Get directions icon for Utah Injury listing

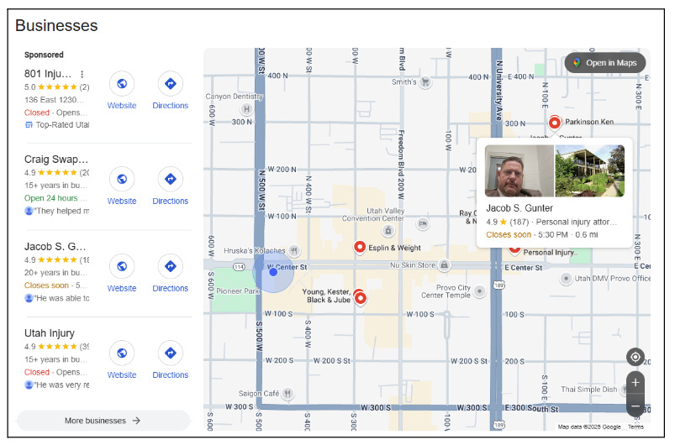point(171,353)
